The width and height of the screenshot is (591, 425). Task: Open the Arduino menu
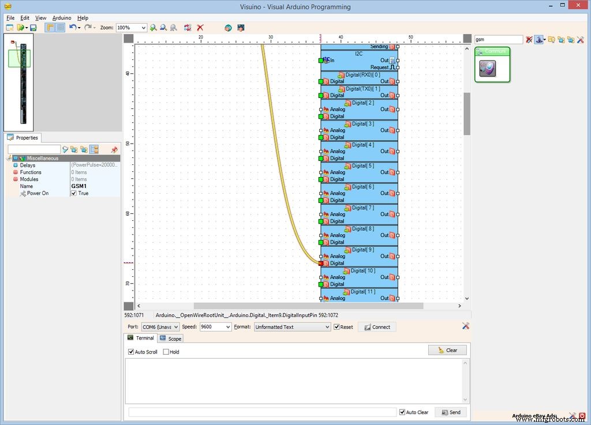click(62, 18)
